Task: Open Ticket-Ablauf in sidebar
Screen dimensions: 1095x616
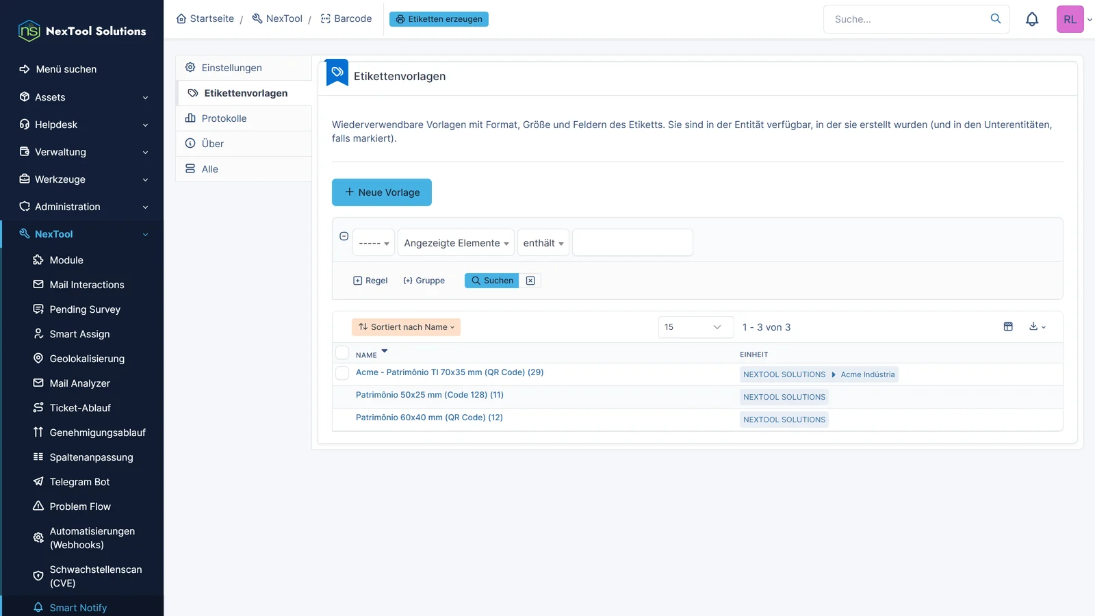Action: (80, 408)
